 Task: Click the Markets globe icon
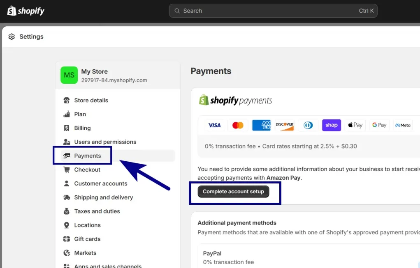click(67, 253)
